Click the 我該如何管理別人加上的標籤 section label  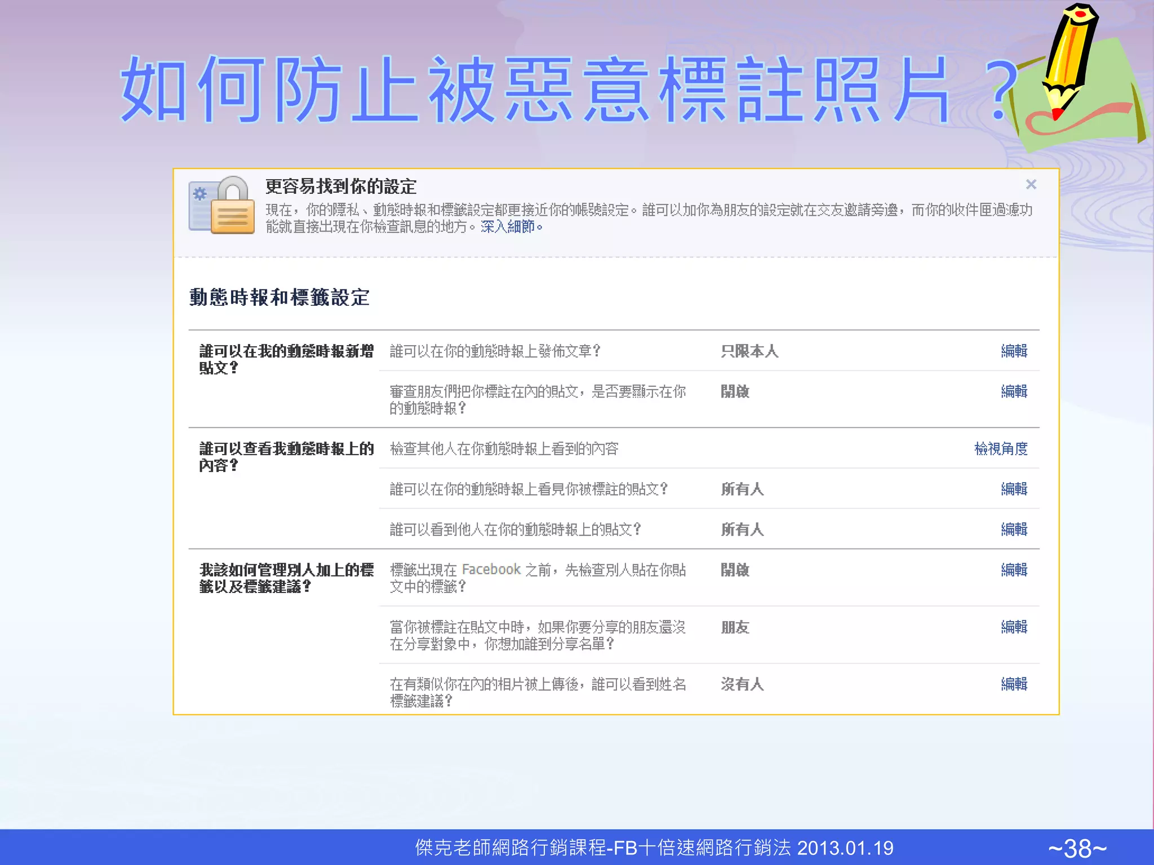point(286,578)
